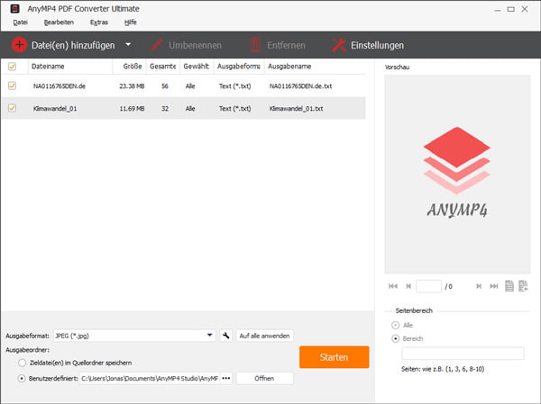Click the Entfernen toolbar label
This screenshot has height=404, width=541.
[x=286, y=45]
